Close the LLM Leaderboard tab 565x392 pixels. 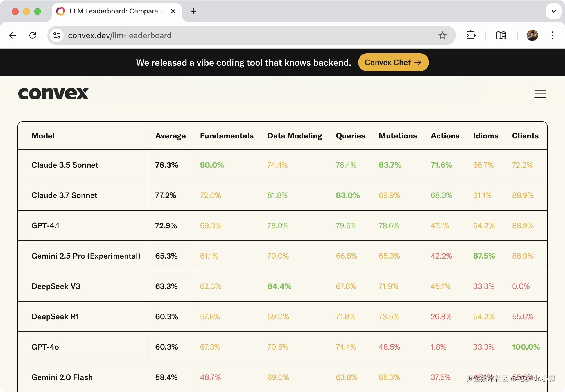point(173,11)
